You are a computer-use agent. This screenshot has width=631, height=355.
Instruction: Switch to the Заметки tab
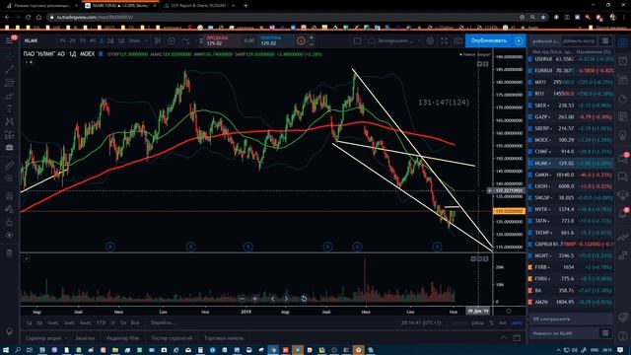pyautogui.click(x=85, y=338)
